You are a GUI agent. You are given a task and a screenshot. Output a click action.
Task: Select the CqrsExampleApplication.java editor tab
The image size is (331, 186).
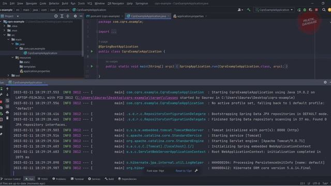pyautogui.click(x=148, y=16)
